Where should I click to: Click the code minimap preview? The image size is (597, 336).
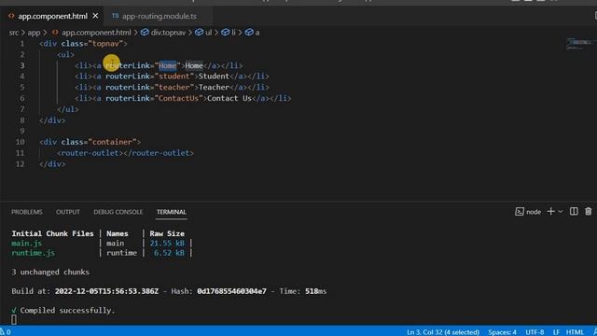point(579,44)
